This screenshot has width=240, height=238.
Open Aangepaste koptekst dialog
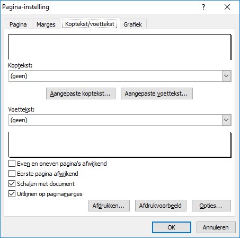[x=81, y=93]
